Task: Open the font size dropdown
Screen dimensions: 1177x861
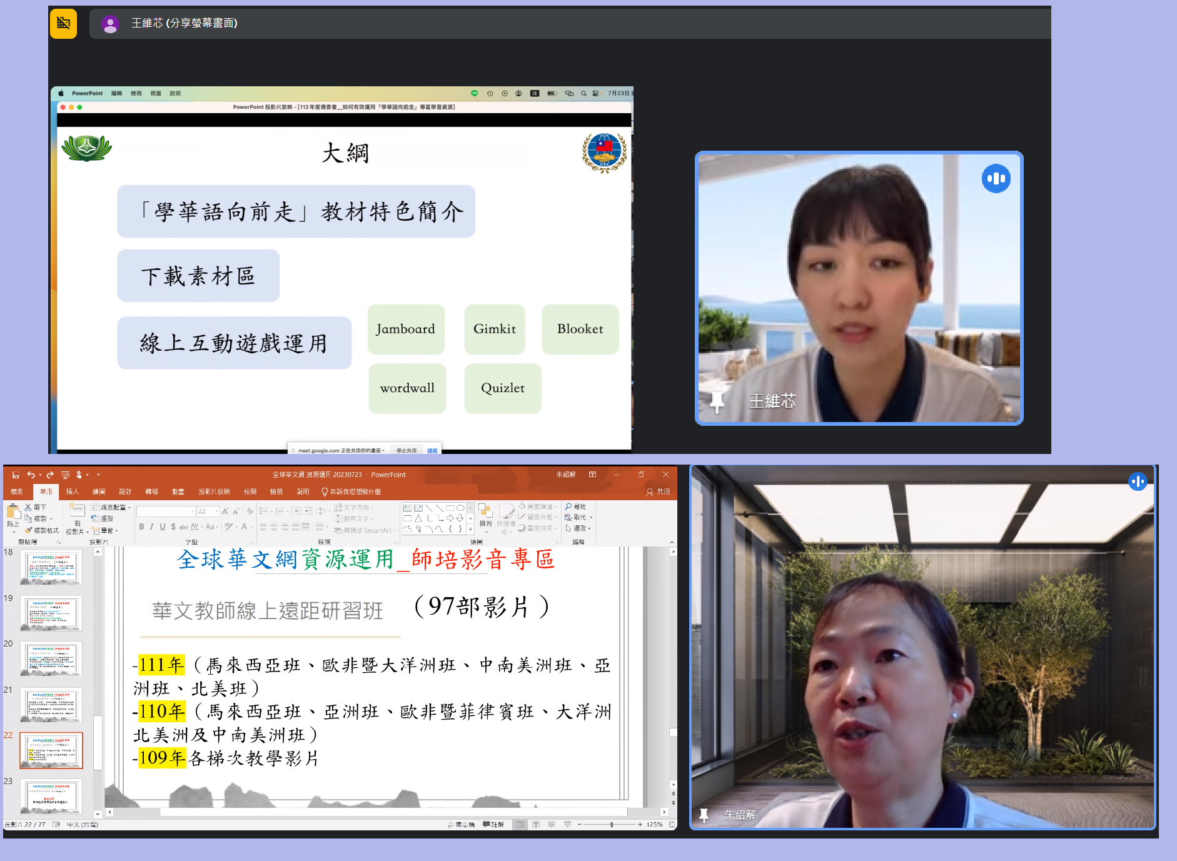Action: [217, 511]
